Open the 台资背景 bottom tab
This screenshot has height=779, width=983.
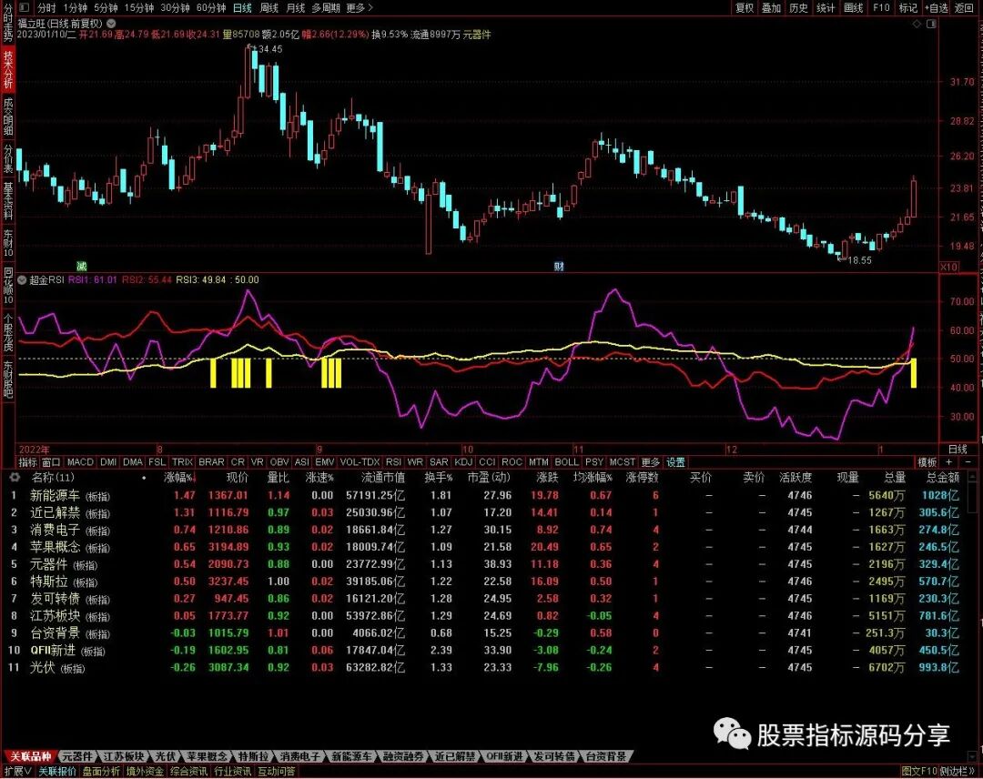(605, 756)
